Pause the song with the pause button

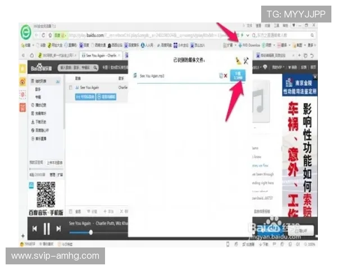coord(47,228)
